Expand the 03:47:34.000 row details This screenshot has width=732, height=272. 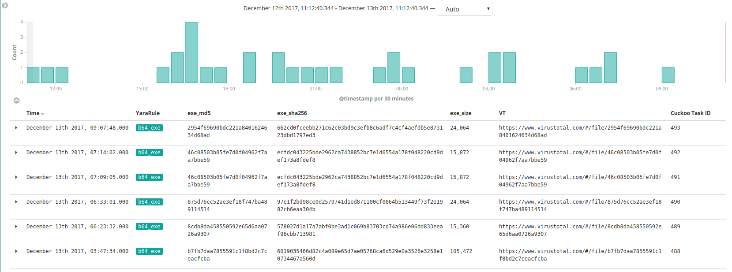point(16,251)
